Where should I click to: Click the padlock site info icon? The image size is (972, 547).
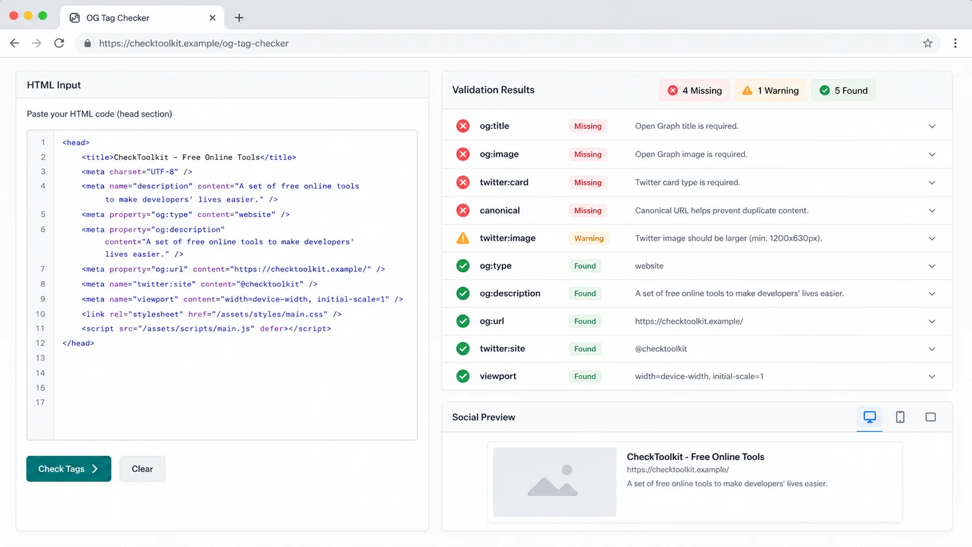click(x=87, y=43)
